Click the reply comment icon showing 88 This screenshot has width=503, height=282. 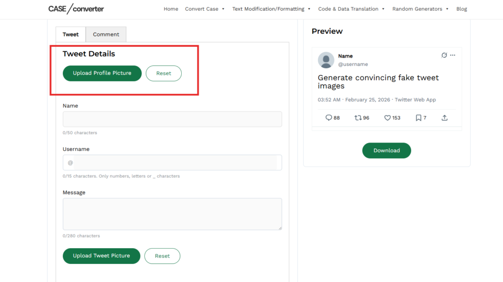(329, 118)
